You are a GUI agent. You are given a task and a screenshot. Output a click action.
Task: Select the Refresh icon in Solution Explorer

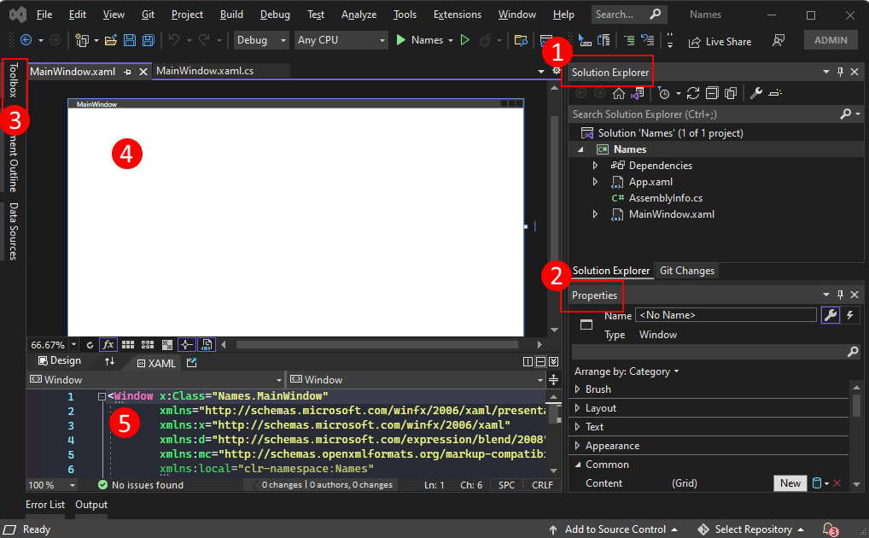(692, 93)
